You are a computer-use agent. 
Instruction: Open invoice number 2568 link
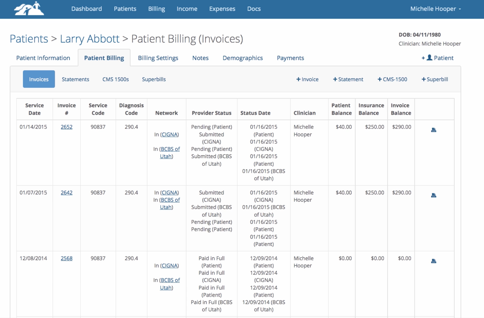[67, 258]
